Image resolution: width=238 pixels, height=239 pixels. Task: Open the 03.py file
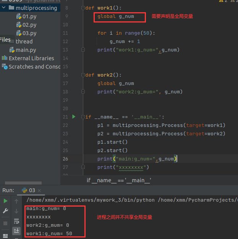[29, 33]
